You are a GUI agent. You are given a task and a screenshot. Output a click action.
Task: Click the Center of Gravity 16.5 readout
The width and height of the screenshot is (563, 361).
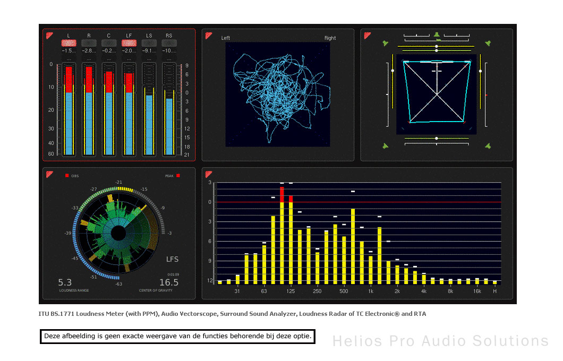pyautogui.click(x=169, y=282)
